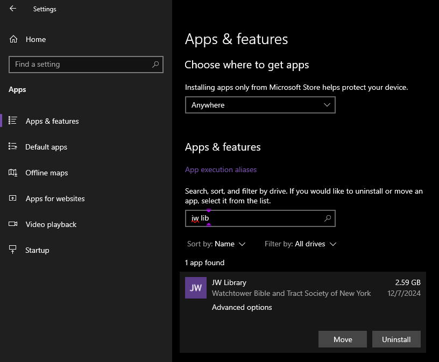Screen dimensions: 439x362
Task: Open Advanced options for JW Library
Action: [x=242, y=308]
